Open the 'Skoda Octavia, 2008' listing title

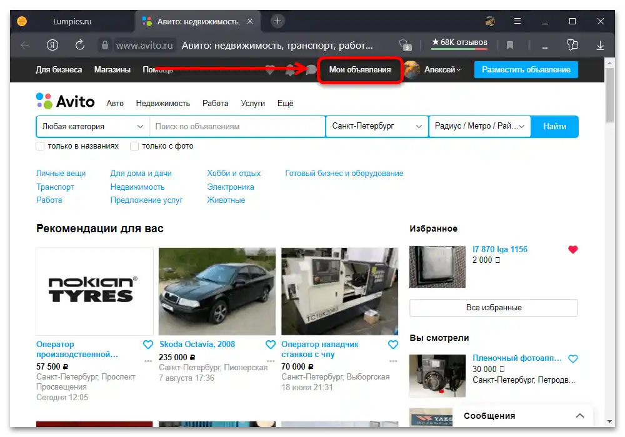197,344
